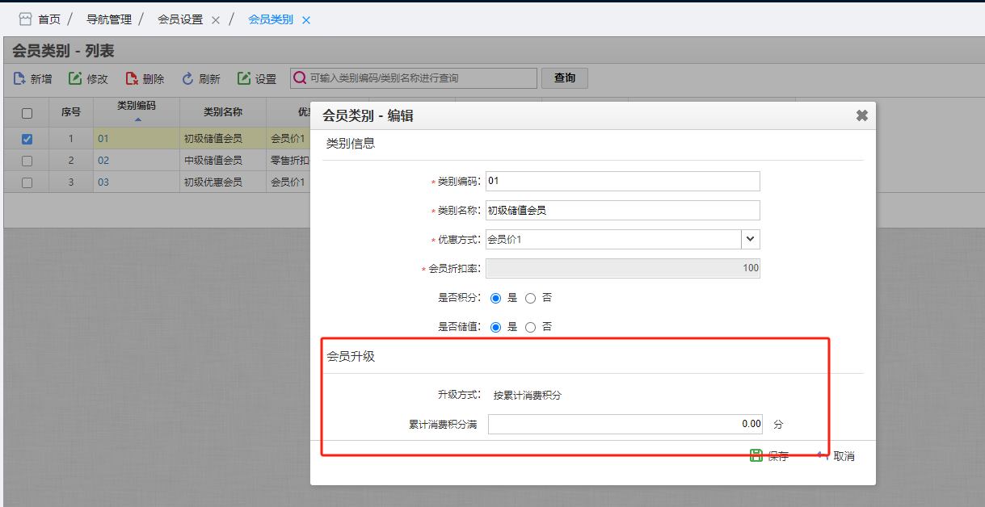Switch to the 会员设置 tab
Image resolution: width=985 pixels, height=507 pixels.
[x=180, y=19]
